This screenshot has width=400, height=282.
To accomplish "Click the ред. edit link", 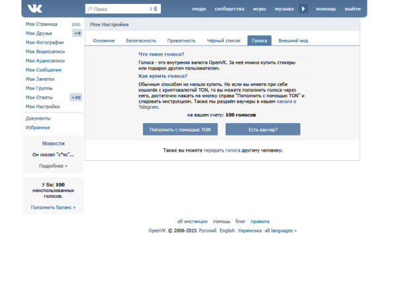I will pyautogui.click(x=77, y=24).
